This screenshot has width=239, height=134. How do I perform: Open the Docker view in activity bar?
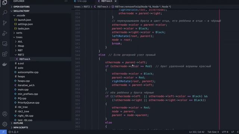click(x=5, y=64)
